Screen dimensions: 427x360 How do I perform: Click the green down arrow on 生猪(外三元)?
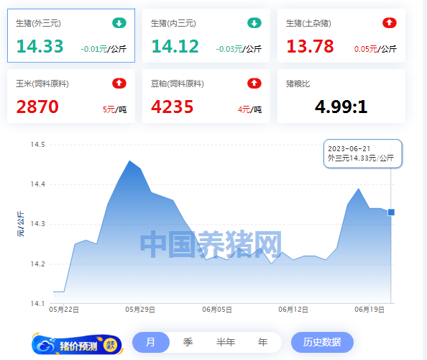coord(119,23)
